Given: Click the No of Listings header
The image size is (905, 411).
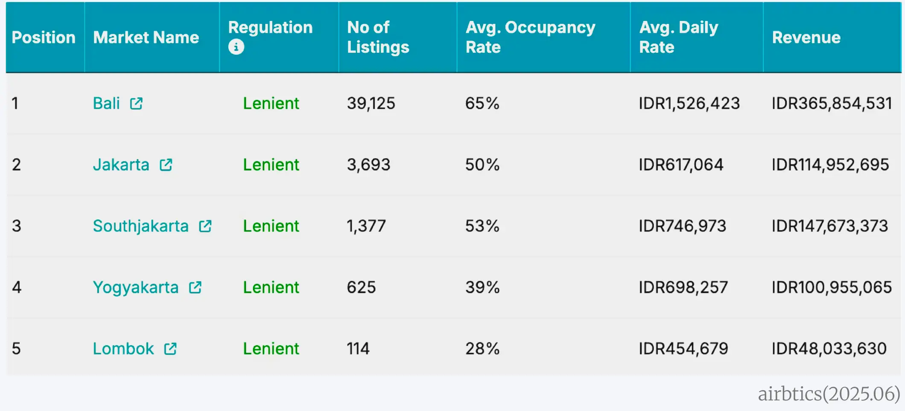Looking at the screenshot, I should [378, 38].
